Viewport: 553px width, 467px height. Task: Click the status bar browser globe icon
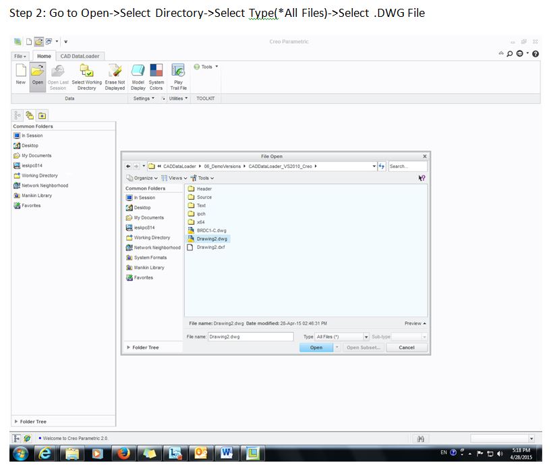tap(27, 439)
